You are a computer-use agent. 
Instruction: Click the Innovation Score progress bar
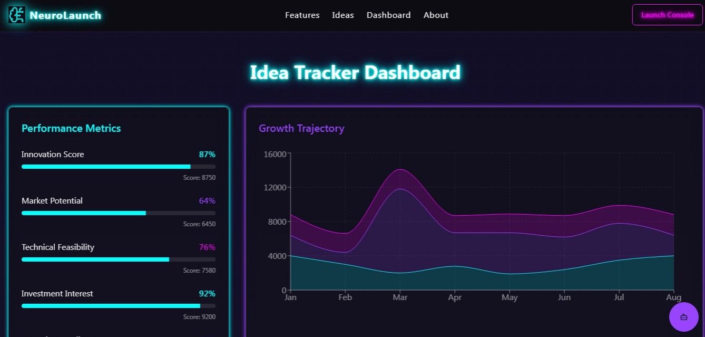click(119, 167)
